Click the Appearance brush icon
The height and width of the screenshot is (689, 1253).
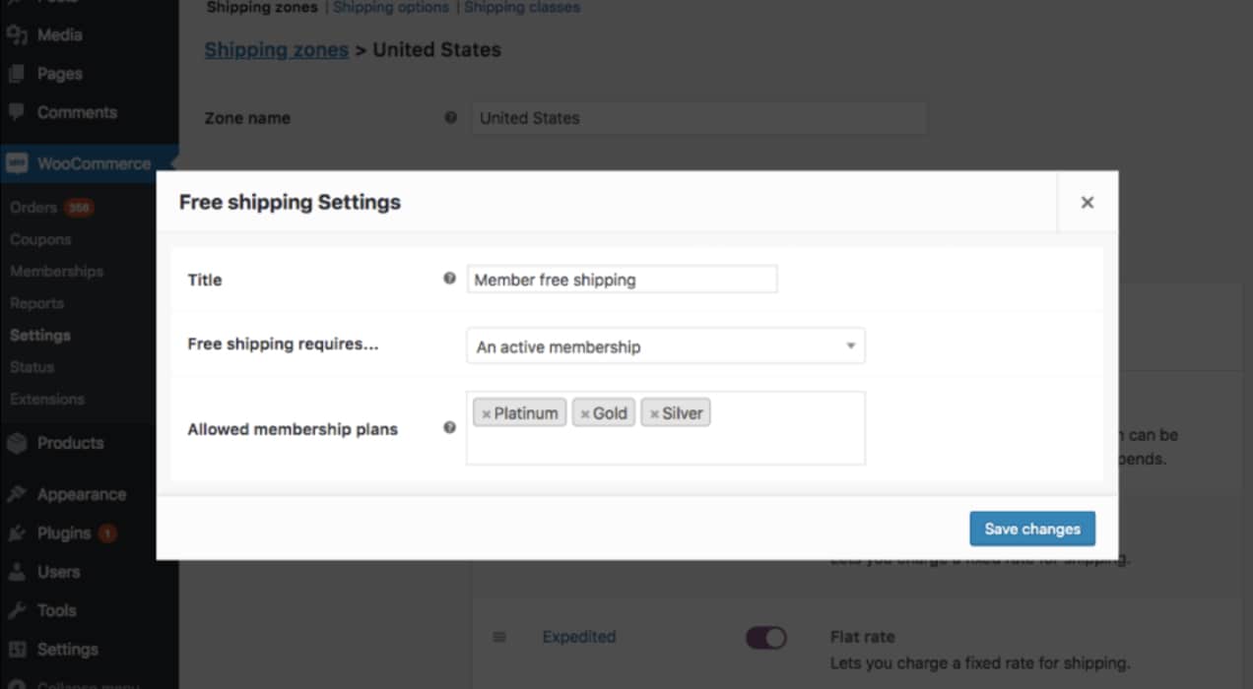pyautogui.click(x=17, y=494)
